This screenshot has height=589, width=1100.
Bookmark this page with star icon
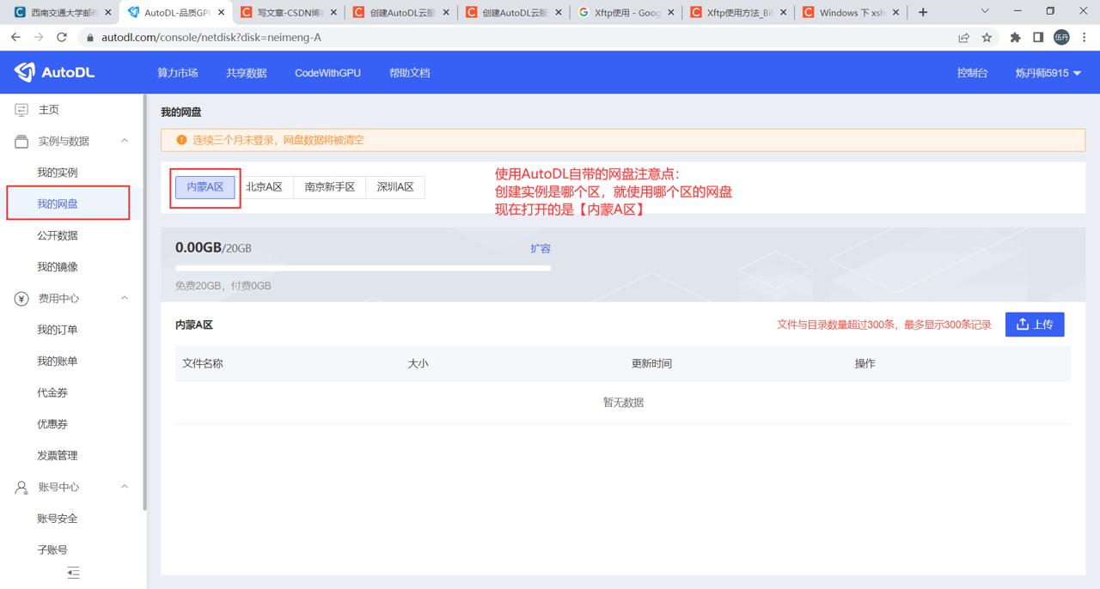click(987, 38)
